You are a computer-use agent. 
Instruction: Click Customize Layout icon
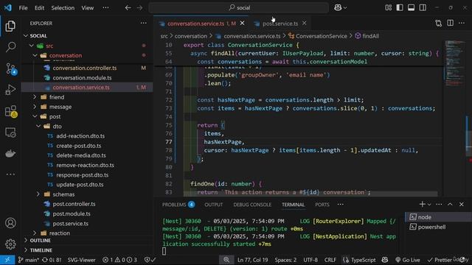click(389, 8)
